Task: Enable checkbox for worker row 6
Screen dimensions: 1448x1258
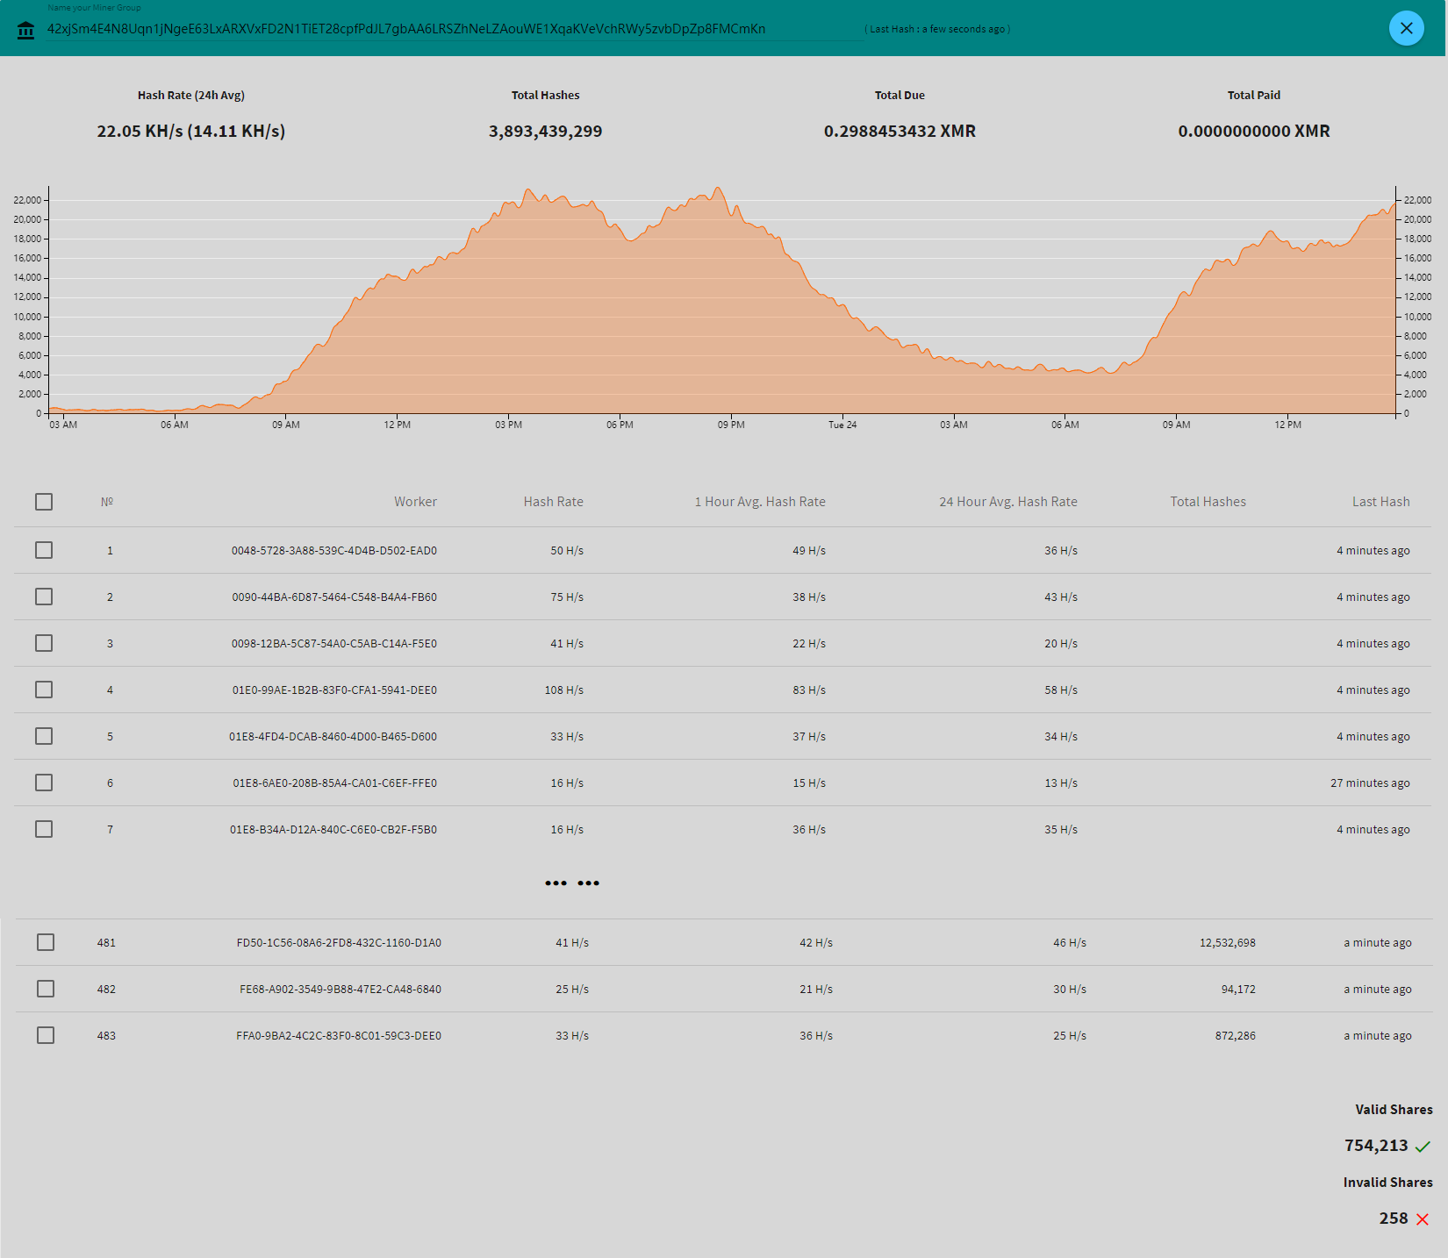Action: coord(44,783)
